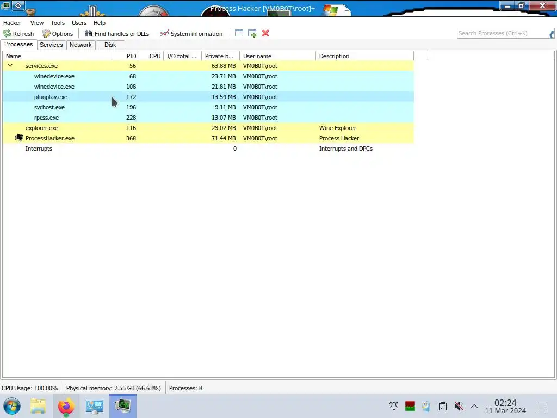This screenshot has height=418, width=557.
Task: Sort by the User name column header
Action: click(277, 56)
